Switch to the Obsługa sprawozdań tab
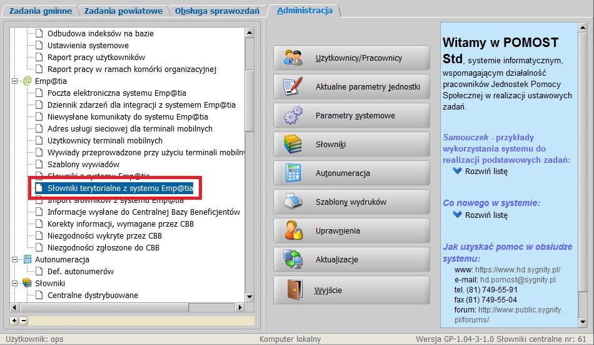 click(x=217, y=11)
